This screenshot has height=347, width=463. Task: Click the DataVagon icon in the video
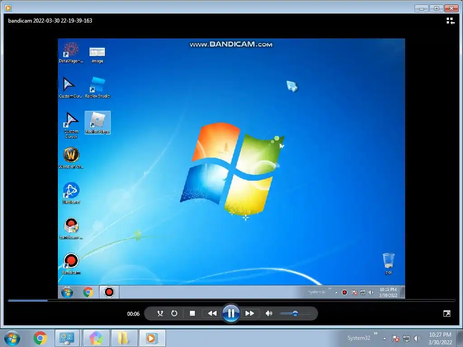(x=71, y=53)
